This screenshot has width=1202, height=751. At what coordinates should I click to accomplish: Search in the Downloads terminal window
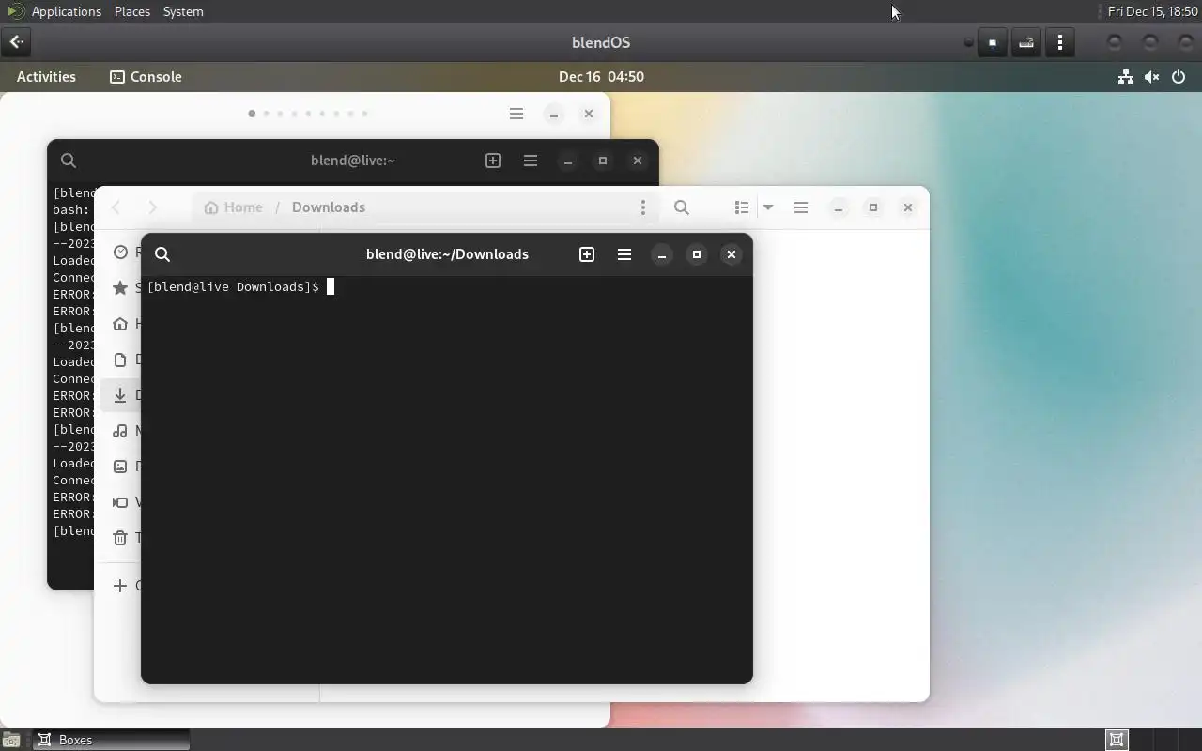162,254
